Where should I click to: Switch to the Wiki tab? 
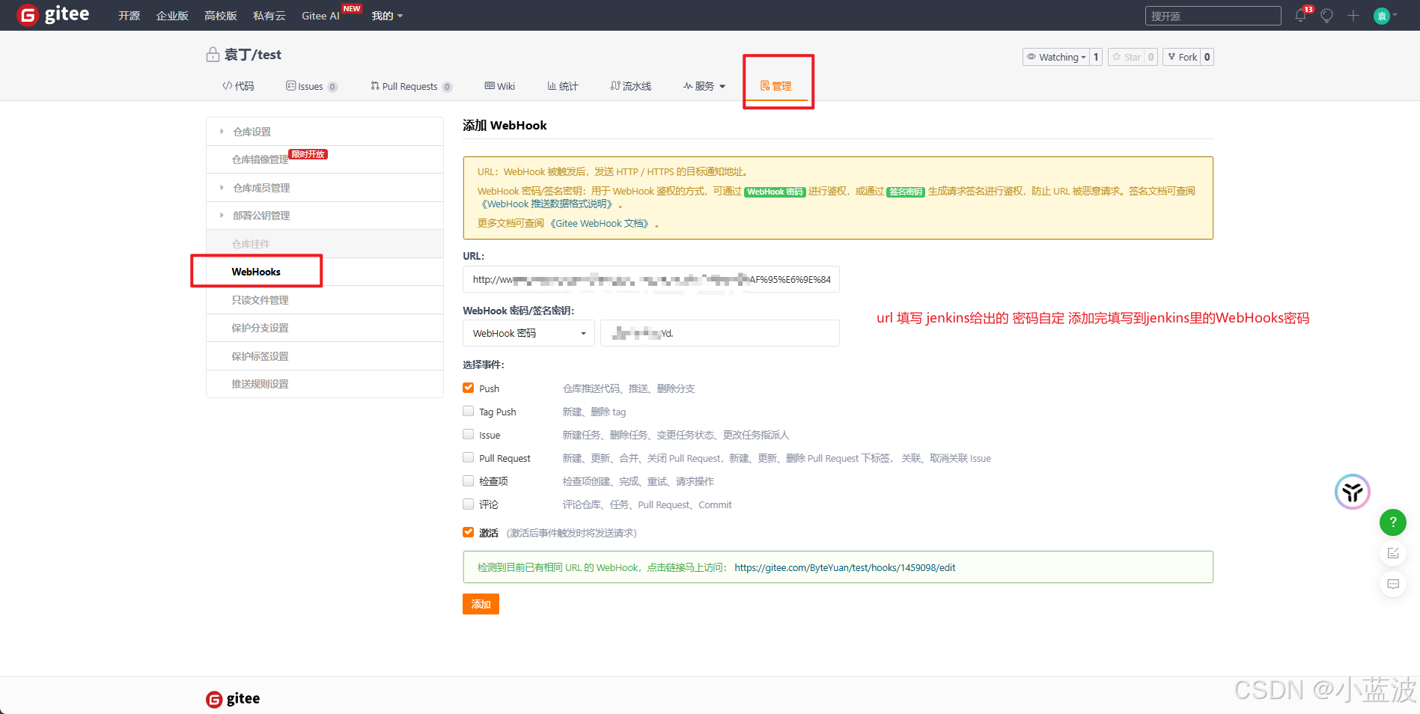pos(500,86)
